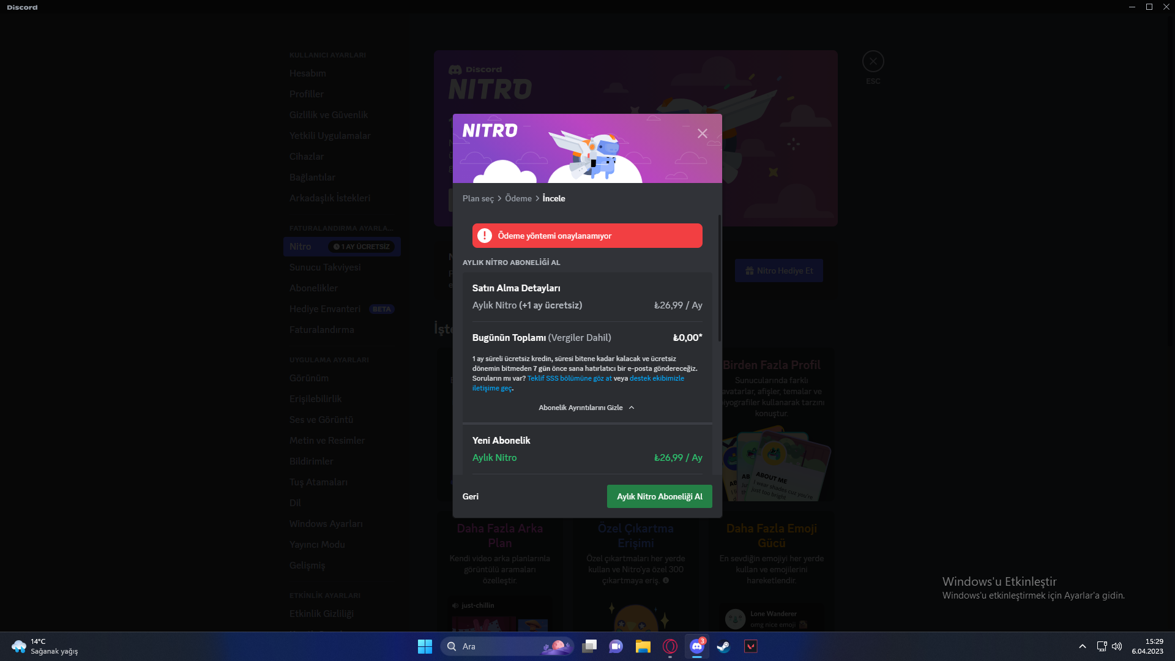Go to the Ödeme breadcrumb step
1175x661 pixels.
pyautogui.click(x=518, y=198)
